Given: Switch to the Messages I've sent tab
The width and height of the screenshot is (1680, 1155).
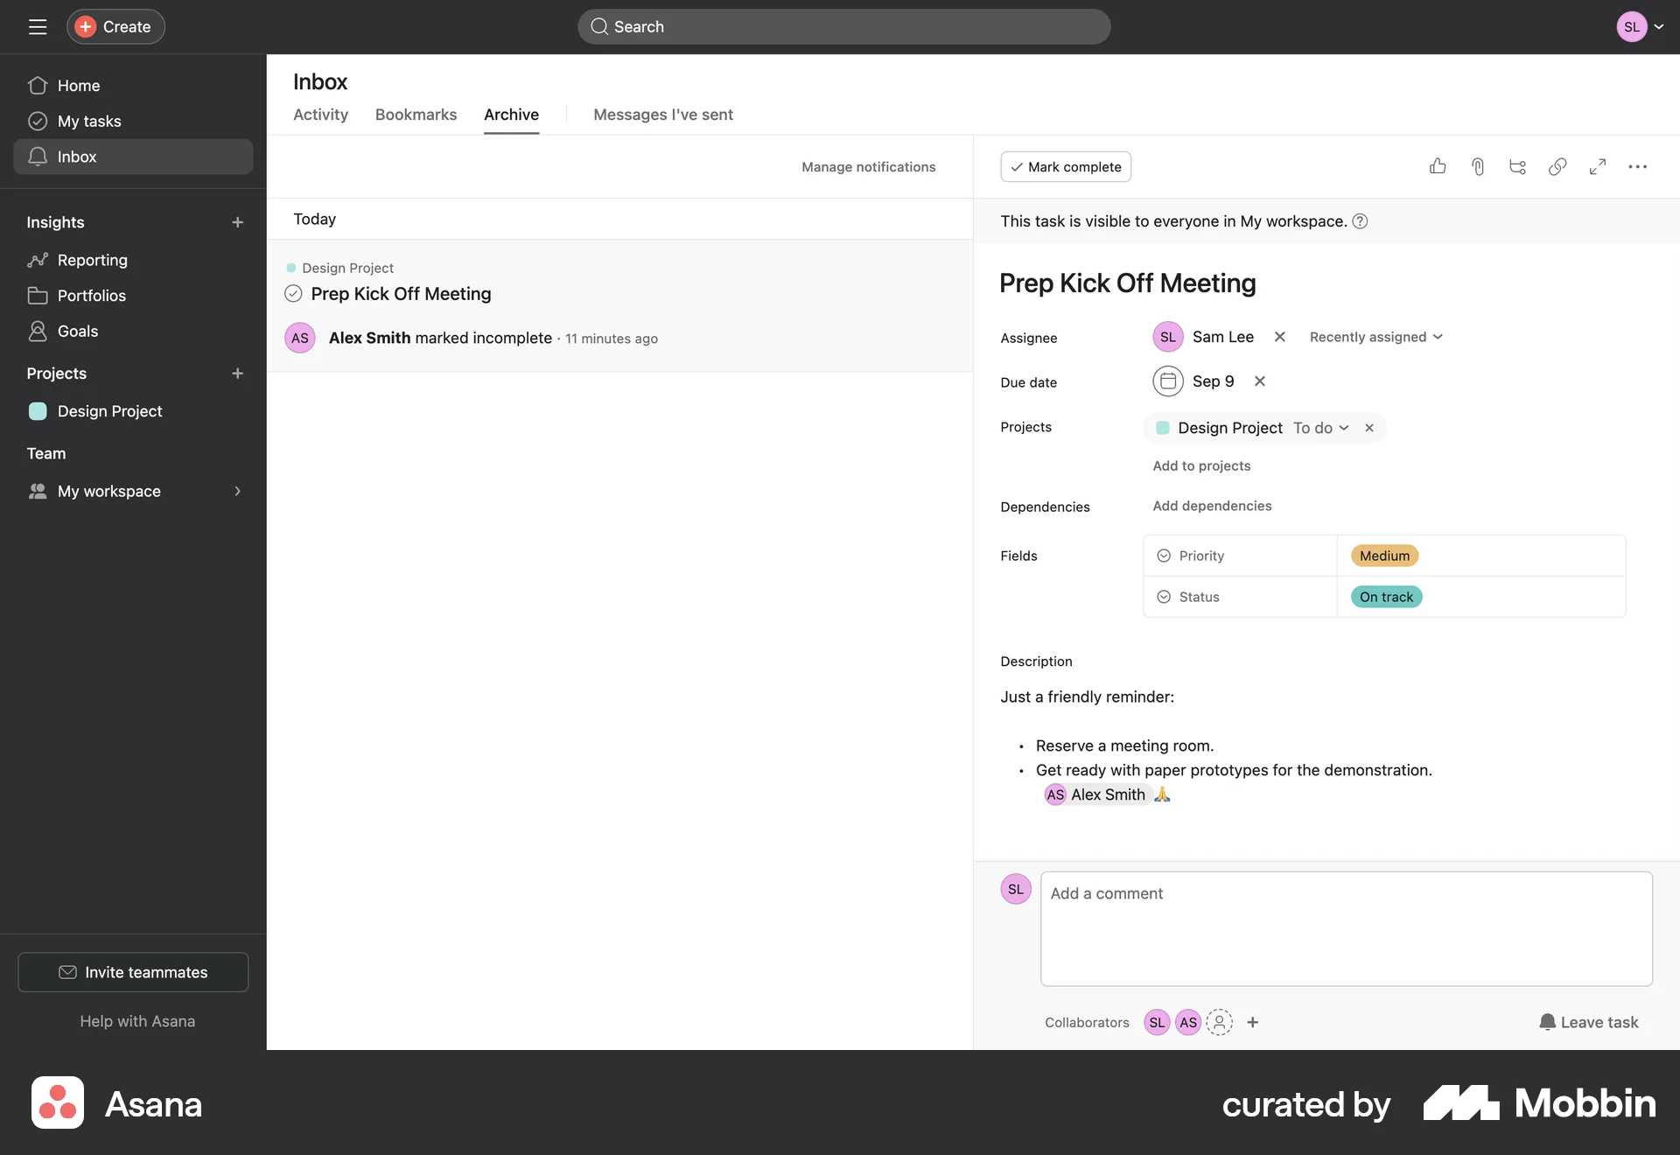Looking at the screenshot, I should point(662,115).
